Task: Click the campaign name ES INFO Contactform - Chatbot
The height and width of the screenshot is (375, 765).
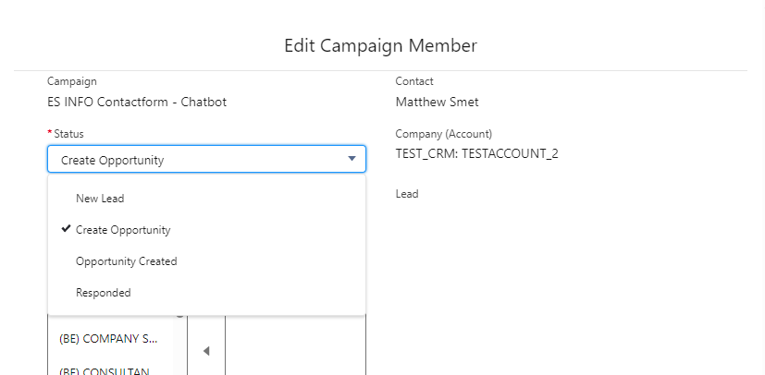Action: pyautogui.click(x=137, y=102)
